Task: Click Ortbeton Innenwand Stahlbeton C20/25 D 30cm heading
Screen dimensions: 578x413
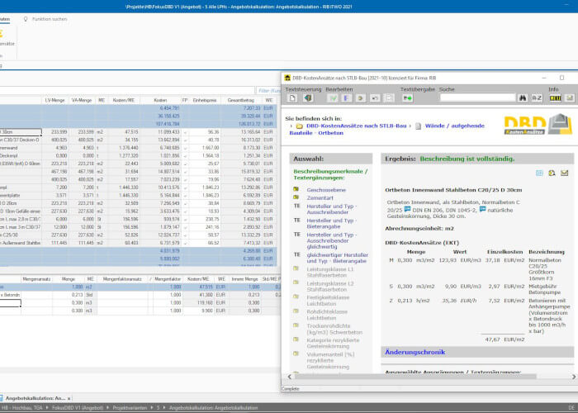Action: click(x=453, y=190)
